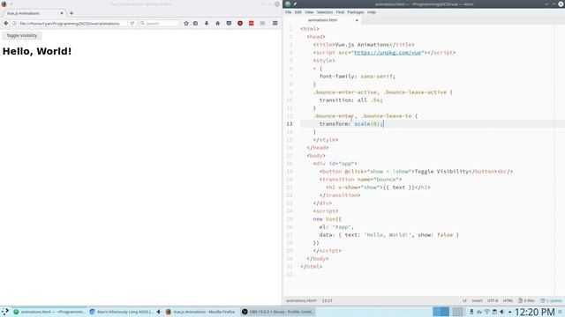Toggle Insert mode indicator in status bar

tap(477, 300)
